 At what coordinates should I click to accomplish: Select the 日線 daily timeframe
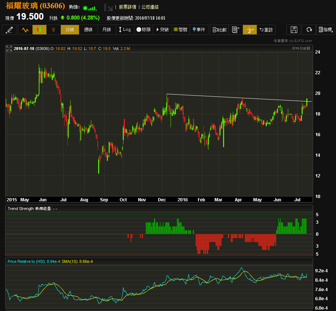tap(70, 30)
